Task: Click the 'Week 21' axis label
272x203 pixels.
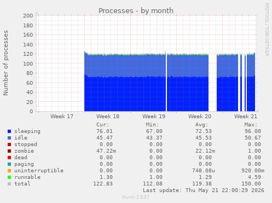Action: pyautogui.click(x=246, y=117)
